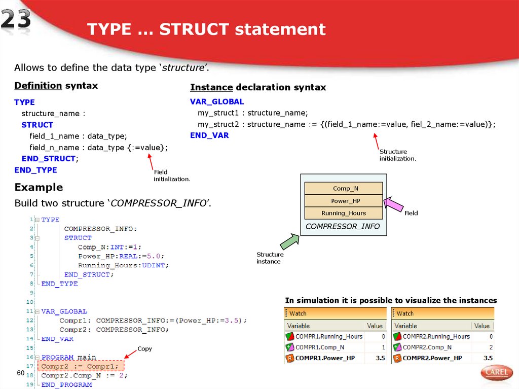Click the Comp_N field in the structure diagram
The image size is (519, 389).
[344, 188]
